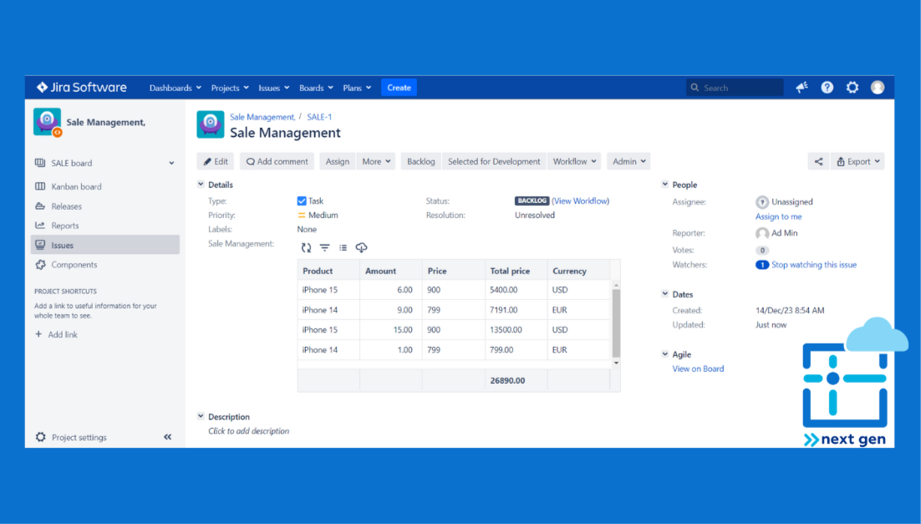921x524 pixels.
Task: Collapse the People section
Action: (x=665, y=185)
